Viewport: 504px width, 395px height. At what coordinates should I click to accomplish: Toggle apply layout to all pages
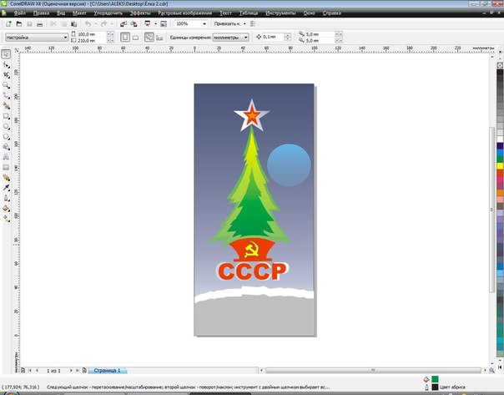pyautogui.click(x=149, y=38)
